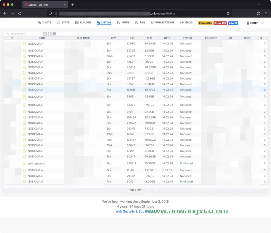The height and width of the screenshot is (233, 271).
Task: Click folder icon of row with CNT 90421
Action: [x=24, y=181]
